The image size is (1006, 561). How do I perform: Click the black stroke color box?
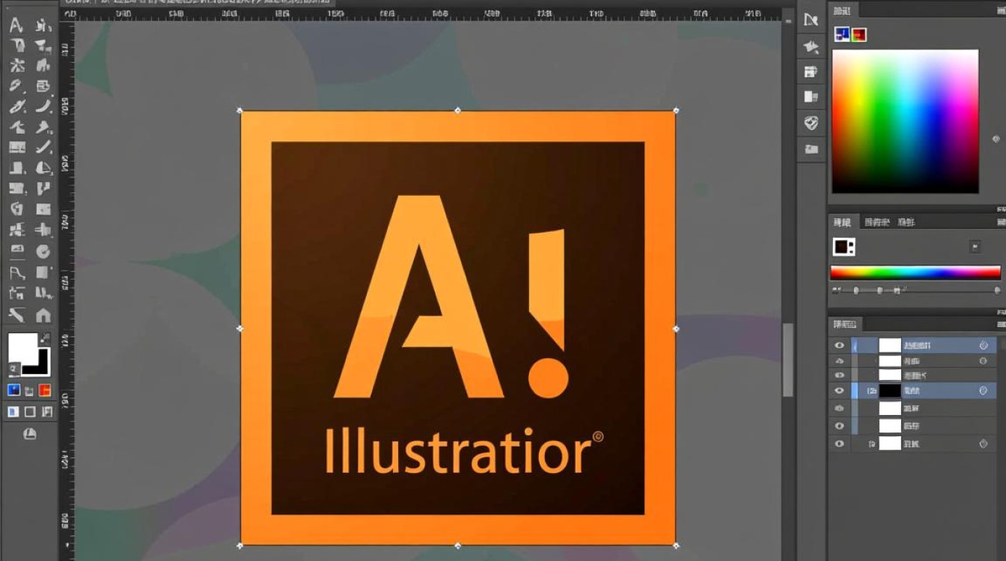(37, 361)
